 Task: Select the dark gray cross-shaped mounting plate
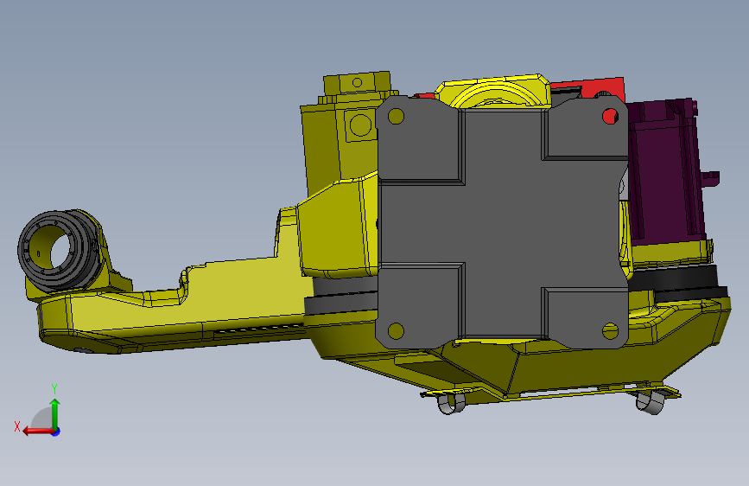(x=502, y=222)
